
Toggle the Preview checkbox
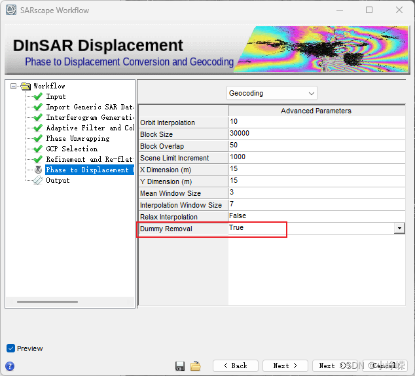point(10,348)
